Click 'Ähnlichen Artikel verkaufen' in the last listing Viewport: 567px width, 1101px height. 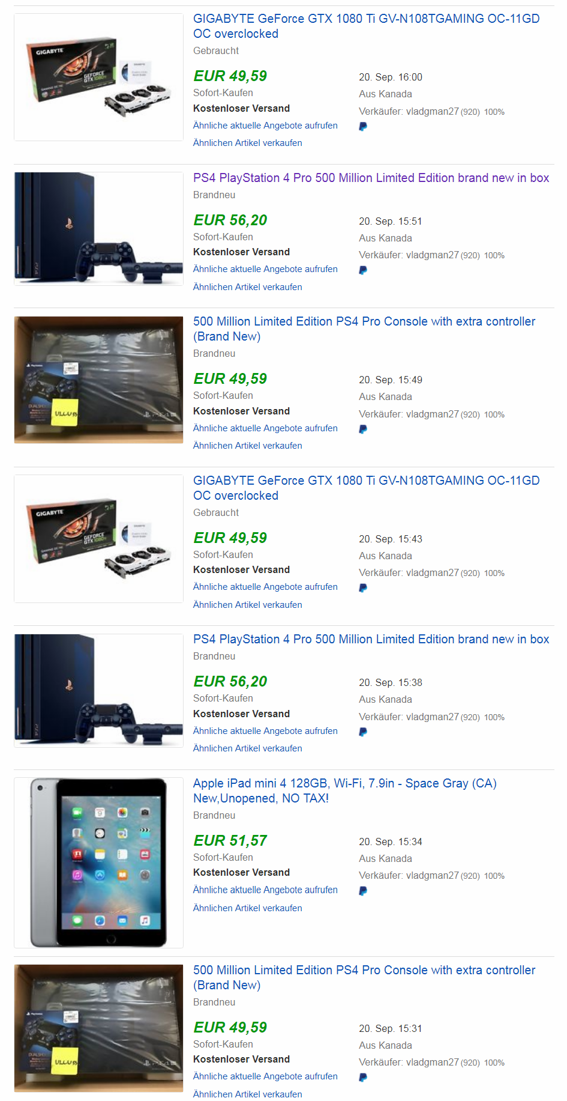(248, 1094)
